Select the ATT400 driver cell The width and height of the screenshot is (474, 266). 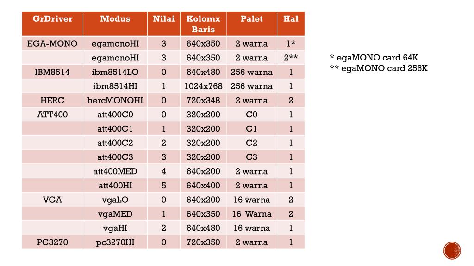[x=53, y=115]
